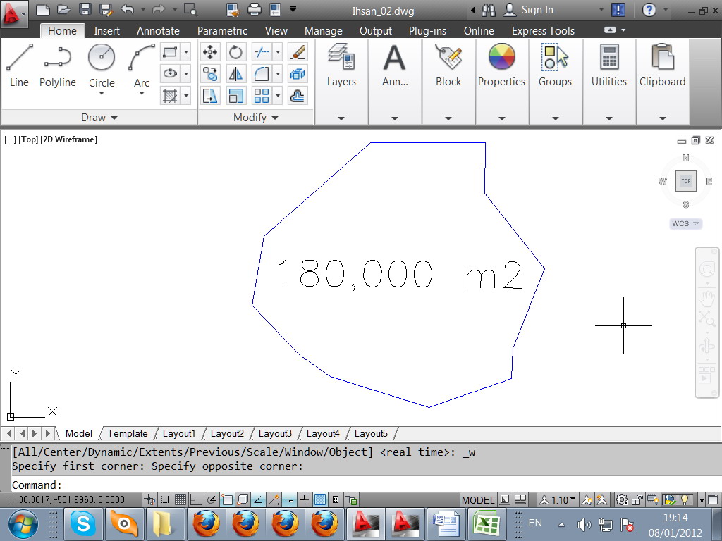Screen dimensions: 722x541
Task: Click the Erase tool icon
Action: point(298,52)
